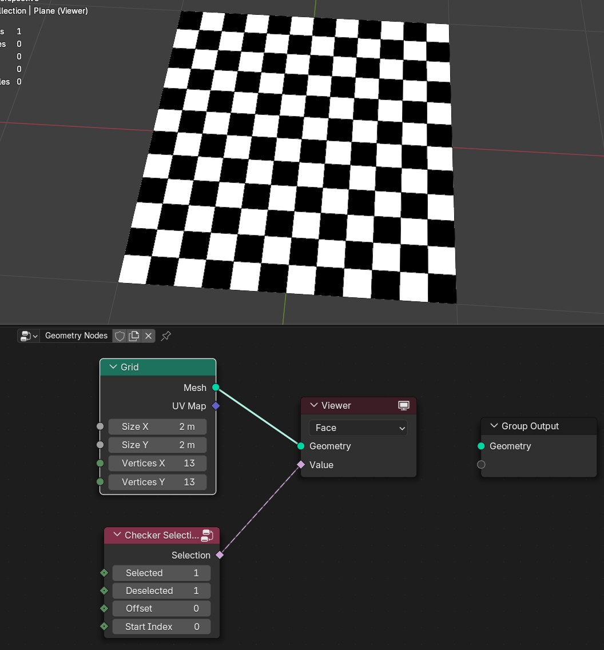Click Viewer Value input socket
Viewport: 604px width, 650px height.
[301, 465]
